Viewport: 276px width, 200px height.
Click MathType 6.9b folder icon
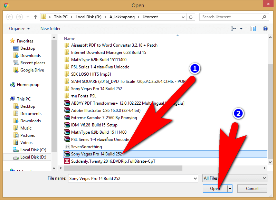pos(67,59)
